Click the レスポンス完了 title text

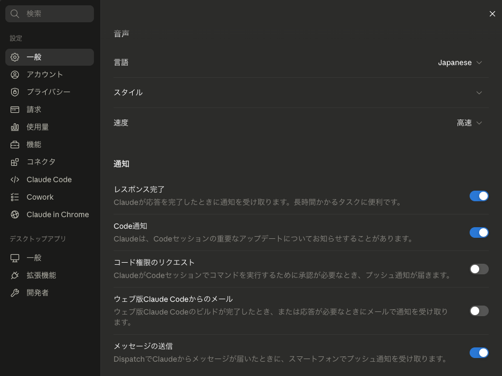[139, 190]
